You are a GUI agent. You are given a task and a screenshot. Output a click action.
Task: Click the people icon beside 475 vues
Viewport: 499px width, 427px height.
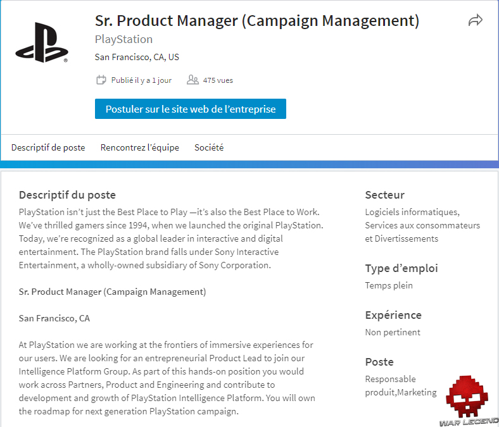click(193, 80)
